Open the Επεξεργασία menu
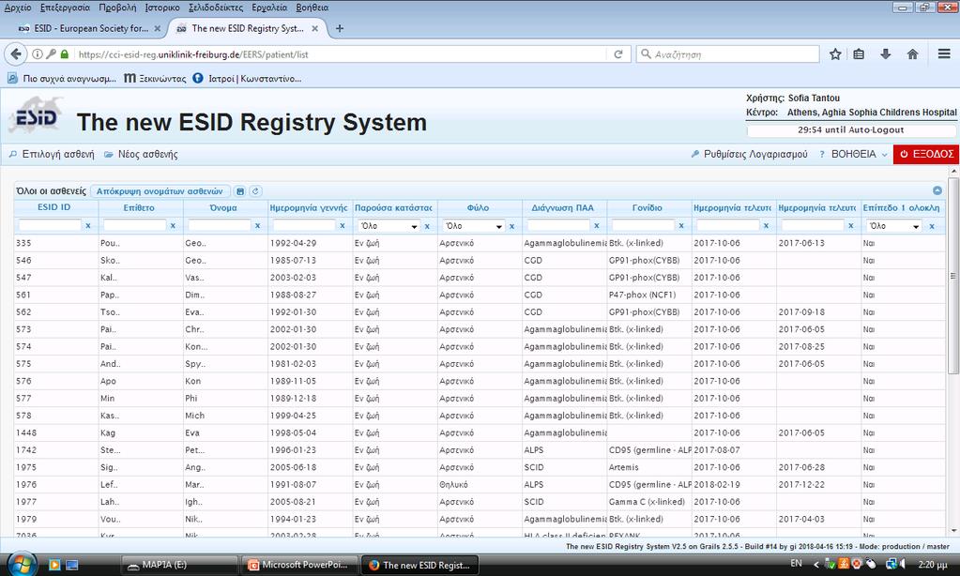This screenshot has height=576, width=960. click(x=65, y=8)
